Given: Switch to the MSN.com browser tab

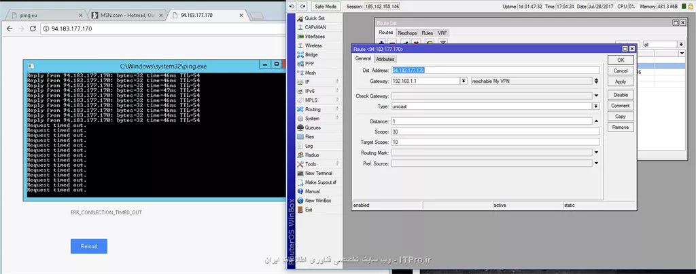Looking at the screenshot, I should (x=127, y=15).
